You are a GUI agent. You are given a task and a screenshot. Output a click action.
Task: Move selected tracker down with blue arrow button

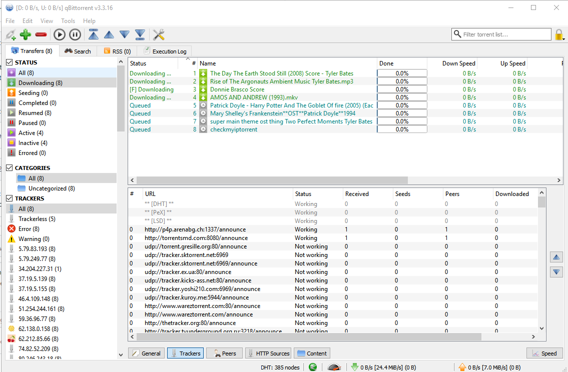pyautogui.click(x=556, y=272)
